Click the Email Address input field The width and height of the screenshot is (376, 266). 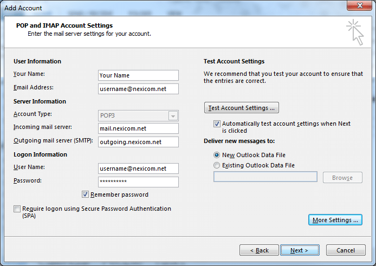coord(138,89)
